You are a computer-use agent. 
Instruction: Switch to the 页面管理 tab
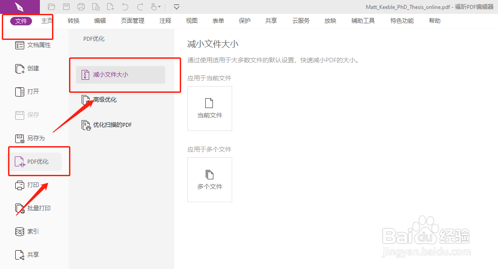(x=132, y=21)
